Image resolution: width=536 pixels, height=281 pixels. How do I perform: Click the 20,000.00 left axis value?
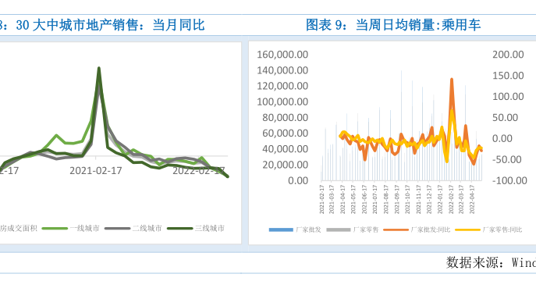click(285, 165)
